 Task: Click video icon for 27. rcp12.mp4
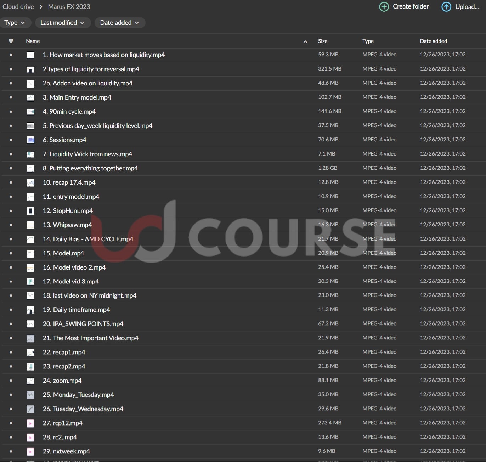coord(30,423)
